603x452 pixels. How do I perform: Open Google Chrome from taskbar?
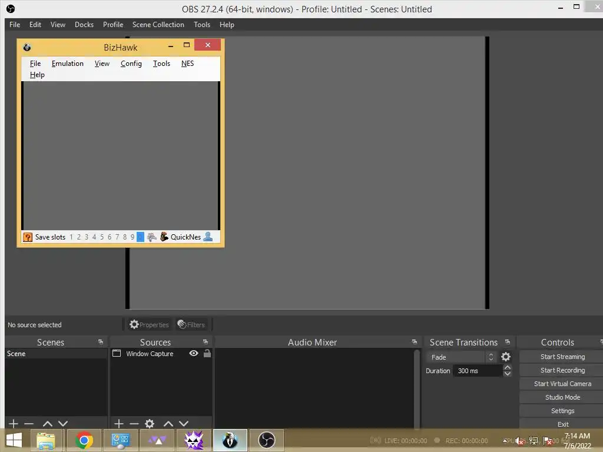pyautogui.click(x=84, y=440)
